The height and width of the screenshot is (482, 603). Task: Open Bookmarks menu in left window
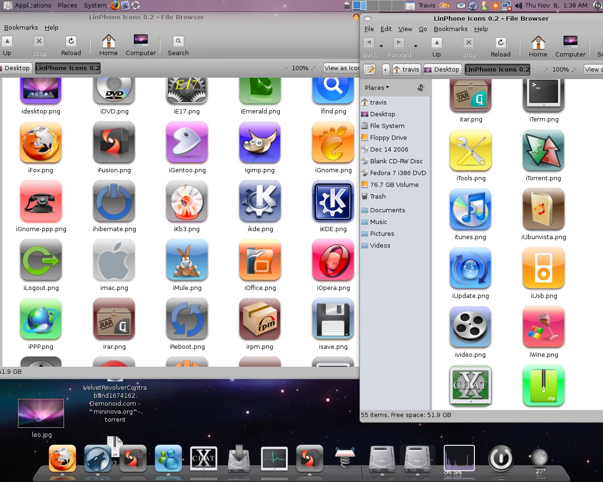[x=21, y=27]
